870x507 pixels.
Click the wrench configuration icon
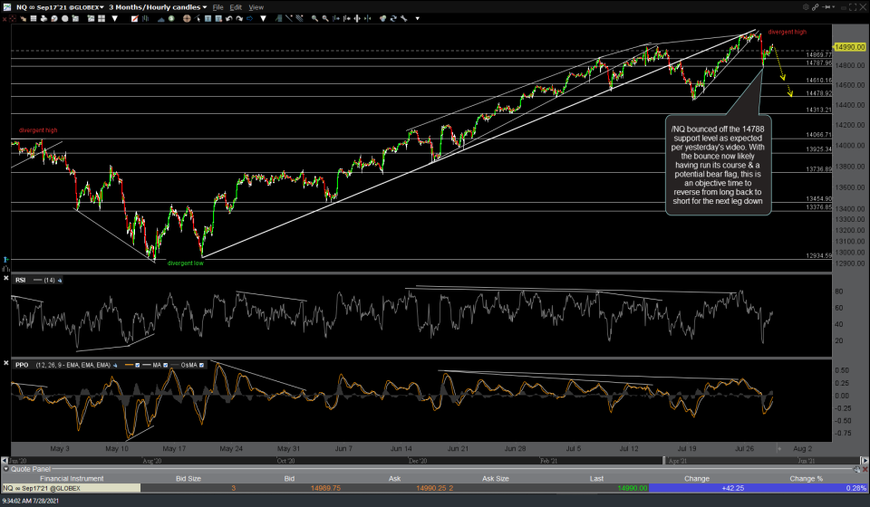pyautogui.click(x=404, y=18)
